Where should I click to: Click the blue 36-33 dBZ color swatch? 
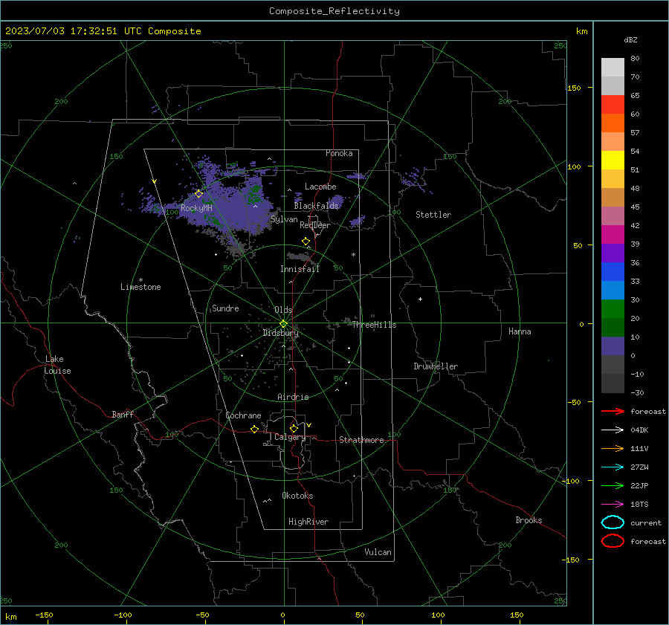[x=613, y=272]
